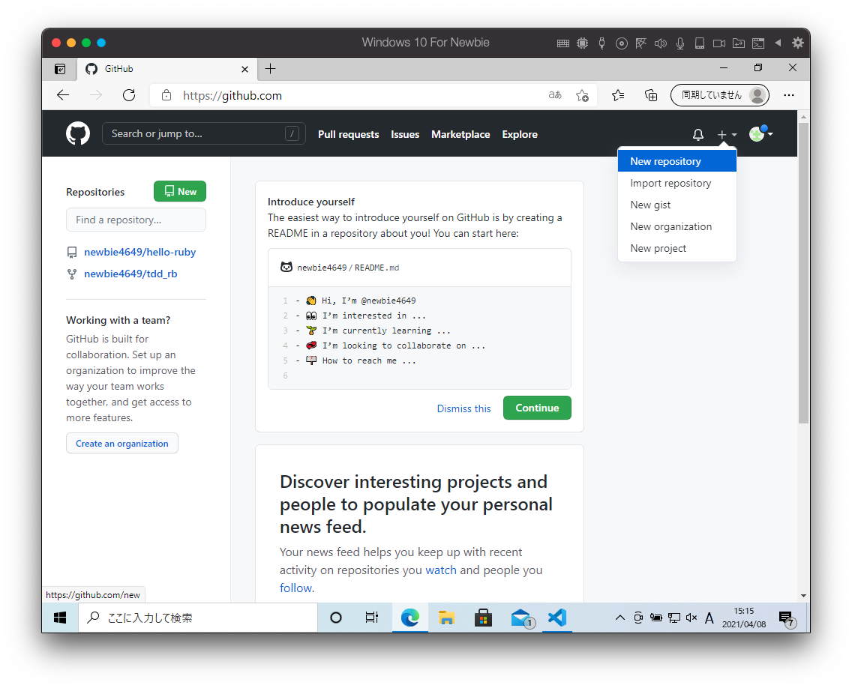Open the GitHub Octocat home logo
The width and height of the screenshot is (852, 688).
pos(78,133)
